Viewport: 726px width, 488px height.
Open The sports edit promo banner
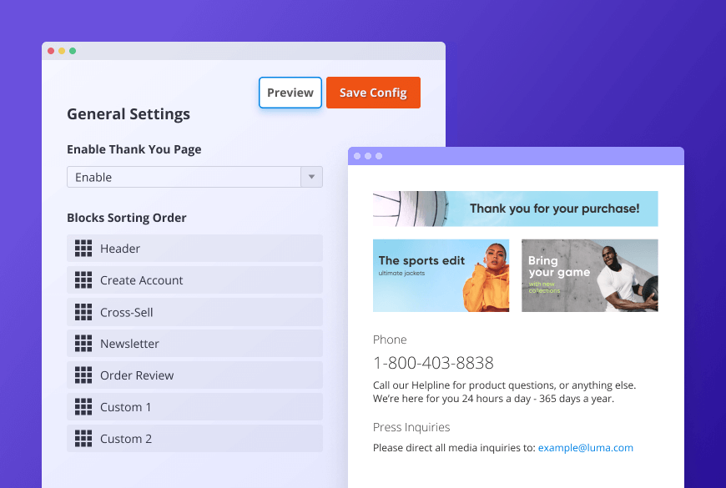point(441,275)
